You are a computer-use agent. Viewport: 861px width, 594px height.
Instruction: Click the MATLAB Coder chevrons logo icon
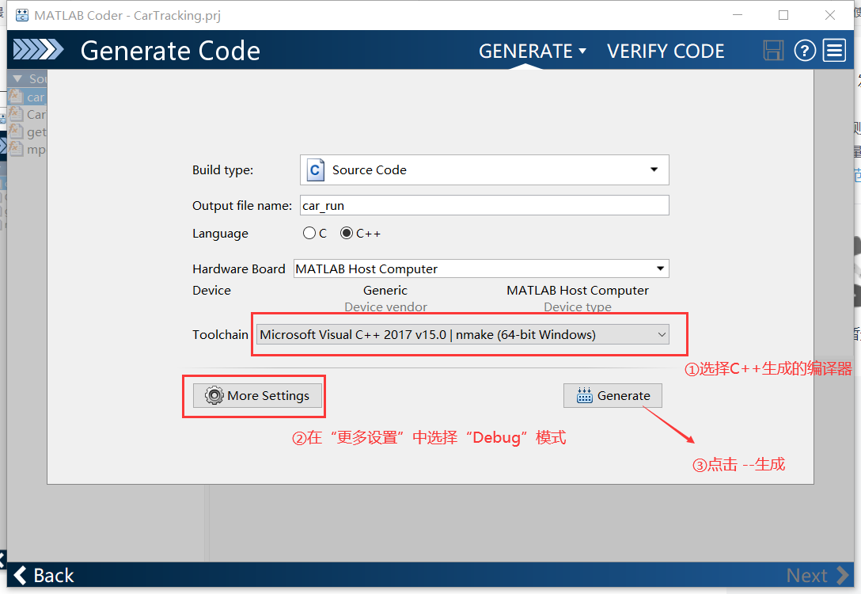pos(38,50)
